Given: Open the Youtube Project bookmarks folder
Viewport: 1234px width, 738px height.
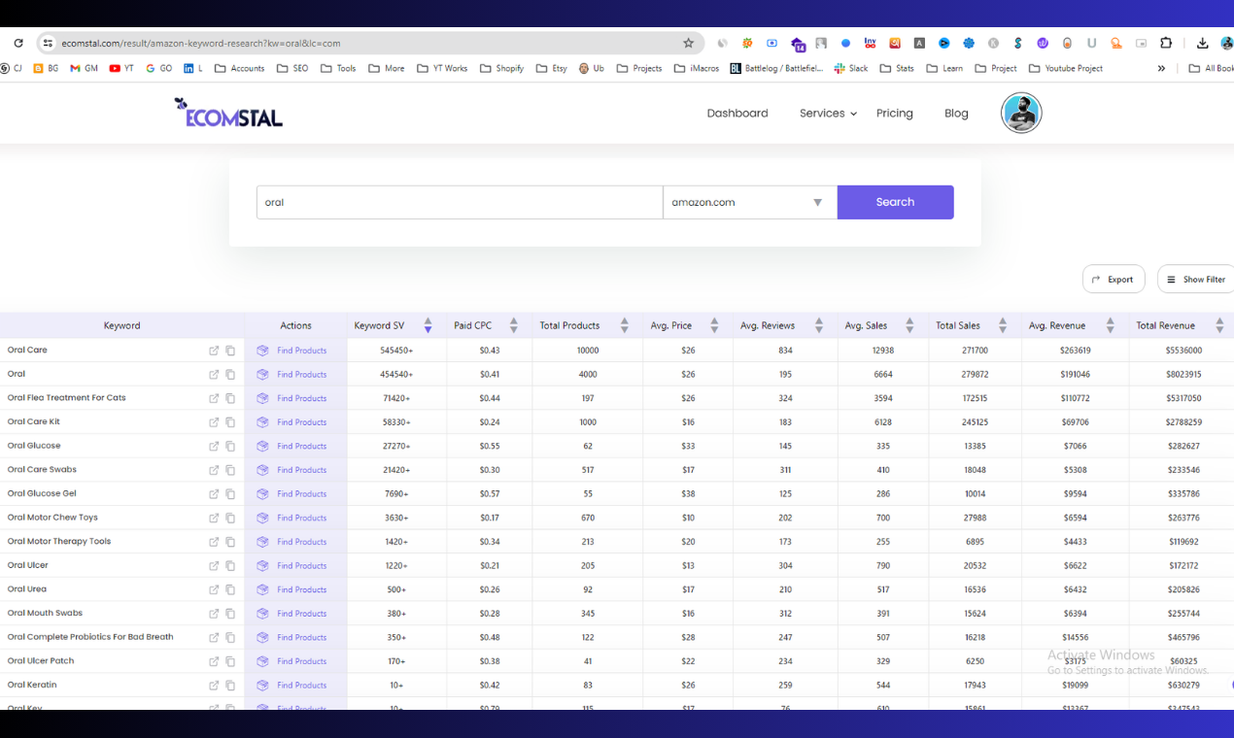Looking at the screenshot, I should click(x=1066, y=68).
